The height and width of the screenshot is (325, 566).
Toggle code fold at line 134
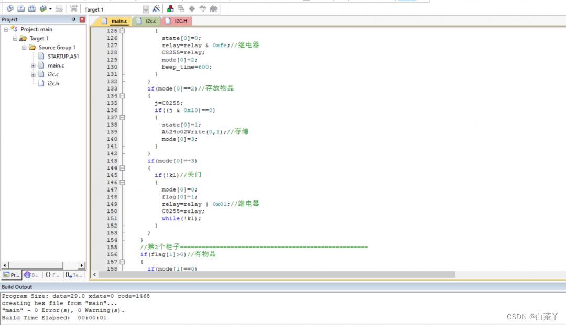[x=122, y=96]
